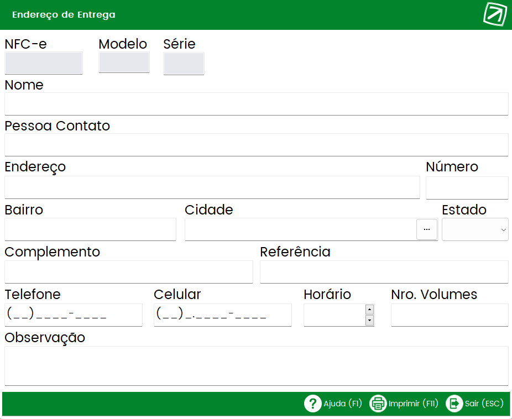Click into the Cidade text field

(300, 229)
